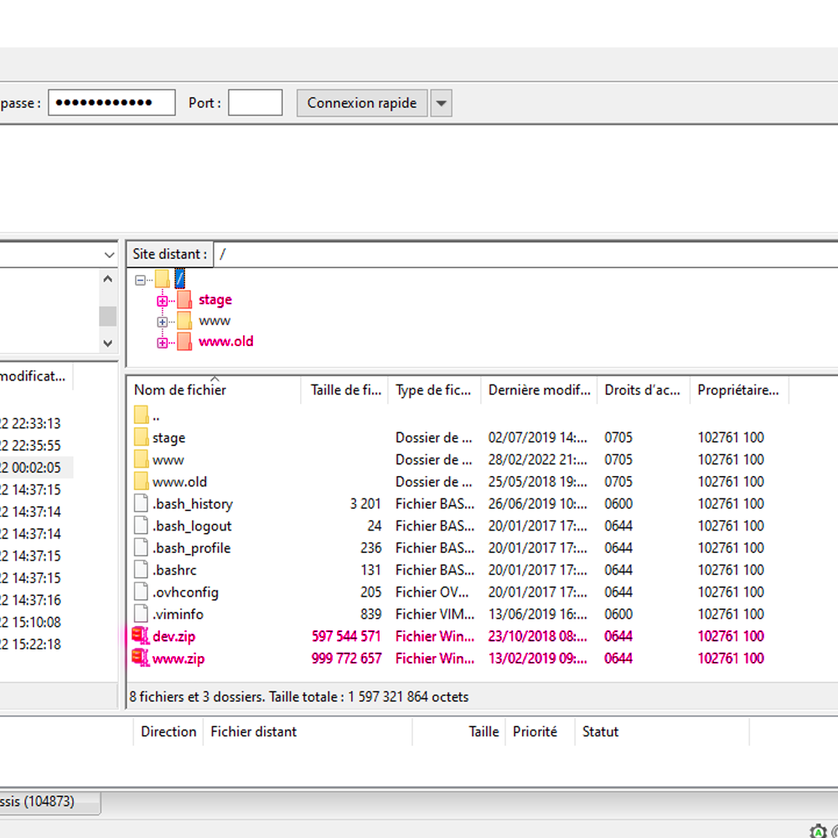The image size is (838, 838).
Task: Click the Connexion rapide button
Action: click(362, 103)
